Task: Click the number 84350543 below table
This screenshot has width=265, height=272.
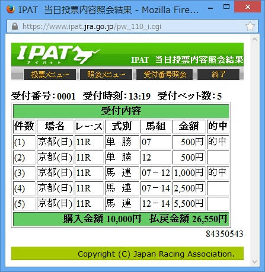Action: (x=225, y=234)
